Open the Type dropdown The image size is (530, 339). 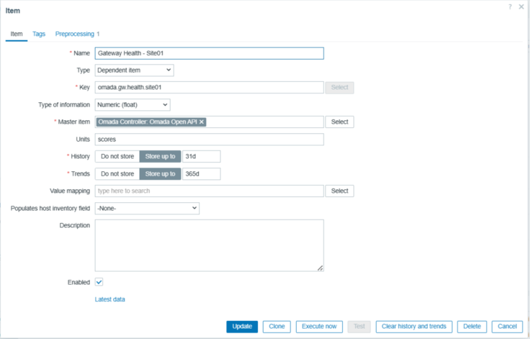134,70
